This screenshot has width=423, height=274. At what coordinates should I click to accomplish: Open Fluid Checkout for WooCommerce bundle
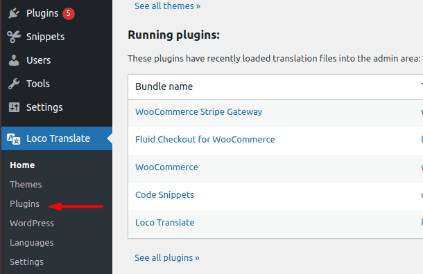[205, 140]
